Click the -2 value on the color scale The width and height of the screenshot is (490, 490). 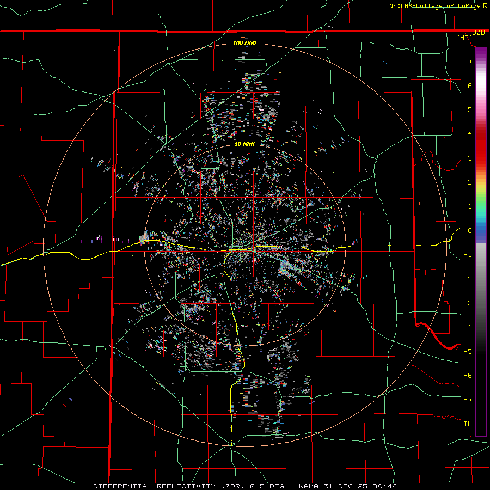(x=468, y=279)
